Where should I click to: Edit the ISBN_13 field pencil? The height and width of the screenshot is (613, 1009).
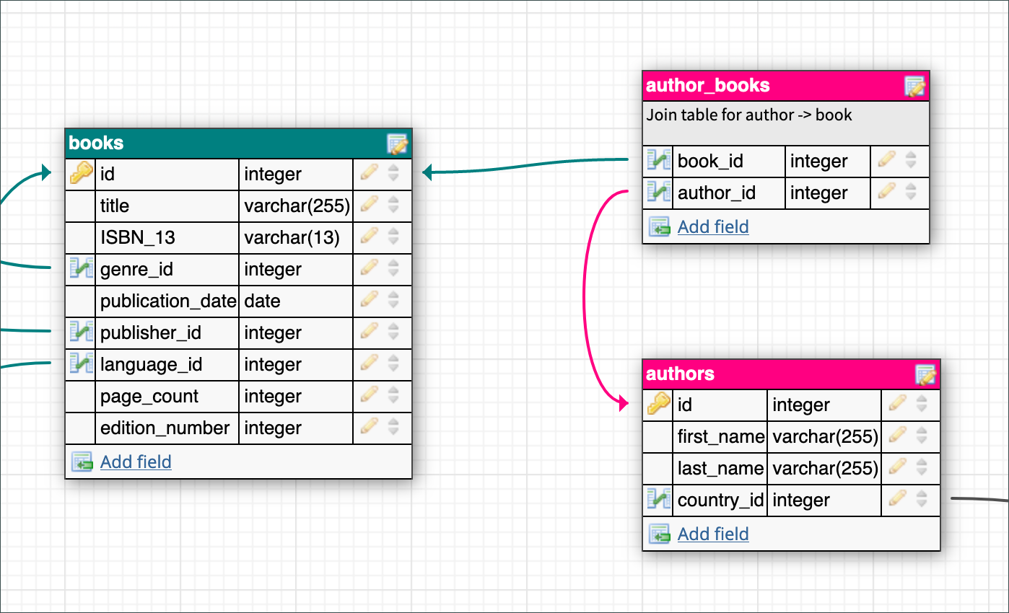(370, 236)
